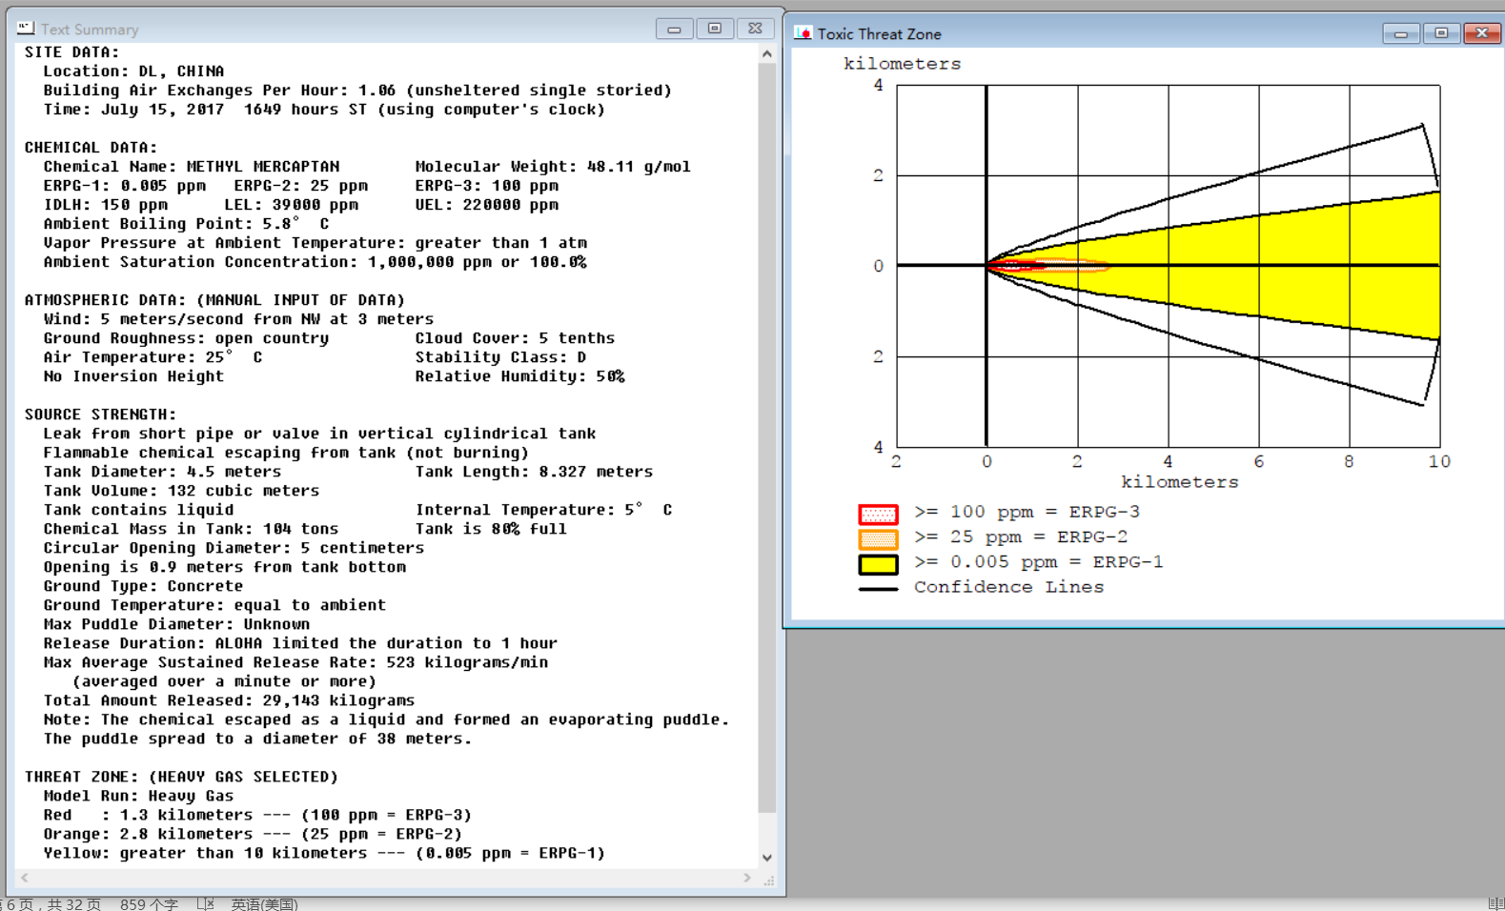The width and height of the screenshot is (1505, 911).
Task: Click the page count '共 32 页' in the status bar
Action: point(74,903)
